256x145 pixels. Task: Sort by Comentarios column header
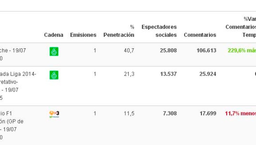[x=200, y=35]
